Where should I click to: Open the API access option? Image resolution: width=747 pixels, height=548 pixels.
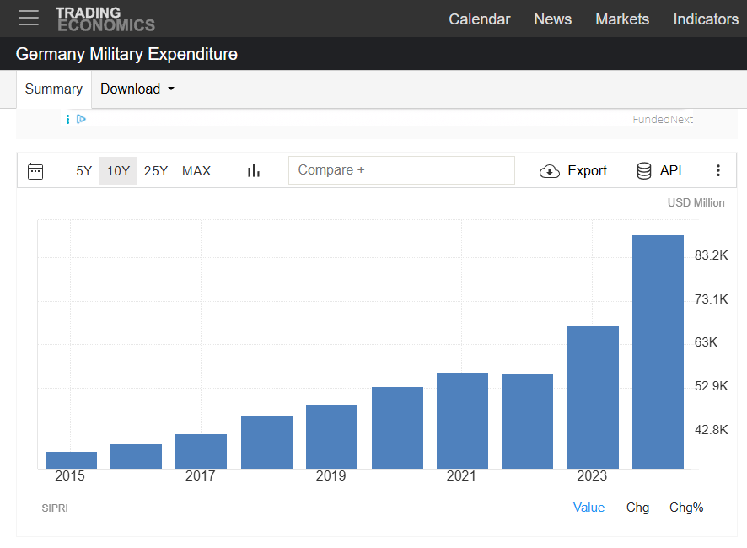coord(658,170)
